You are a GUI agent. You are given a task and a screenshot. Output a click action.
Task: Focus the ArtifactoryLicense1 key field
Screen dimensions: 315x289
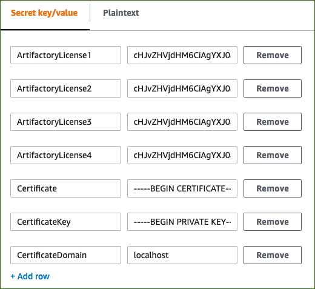[65, 55]
